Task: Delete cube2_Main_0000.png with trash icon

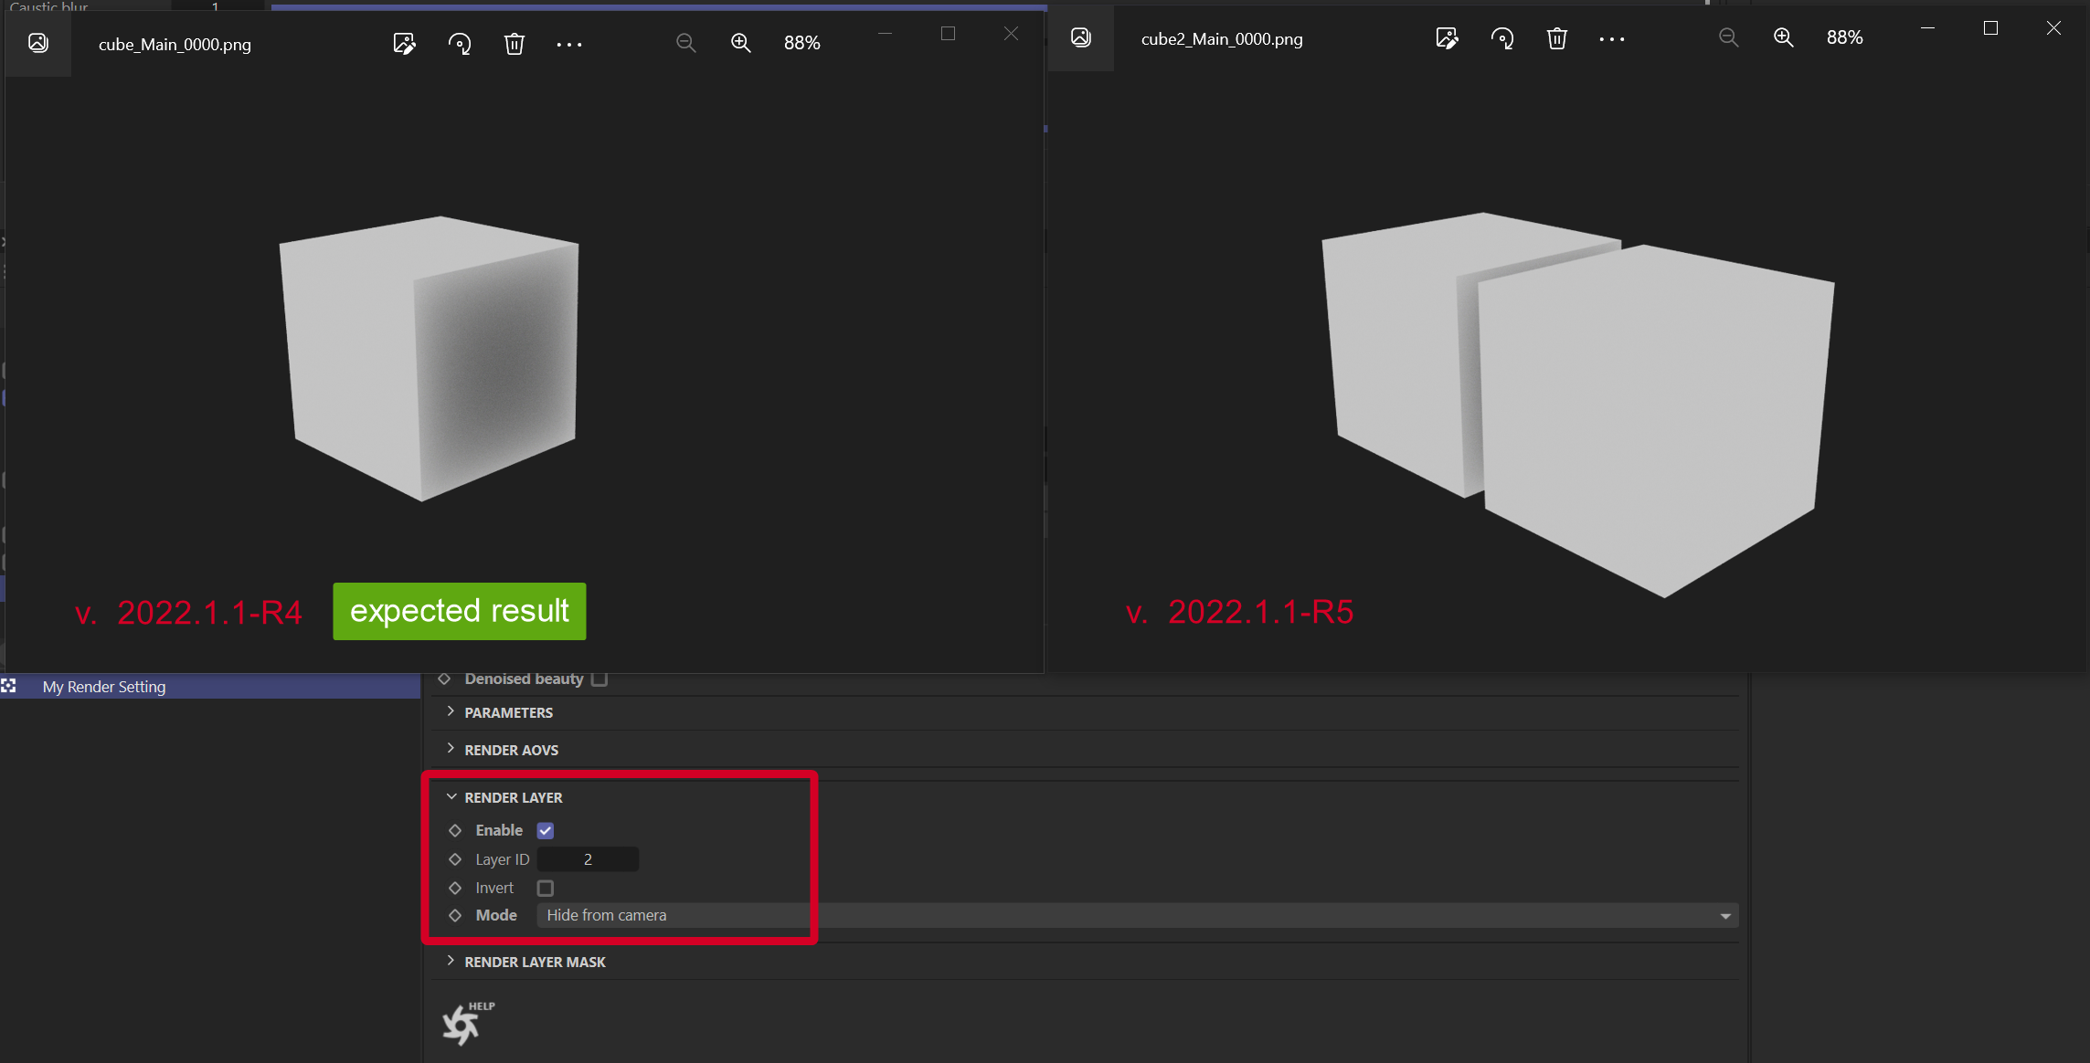Action: (1557, 38)
